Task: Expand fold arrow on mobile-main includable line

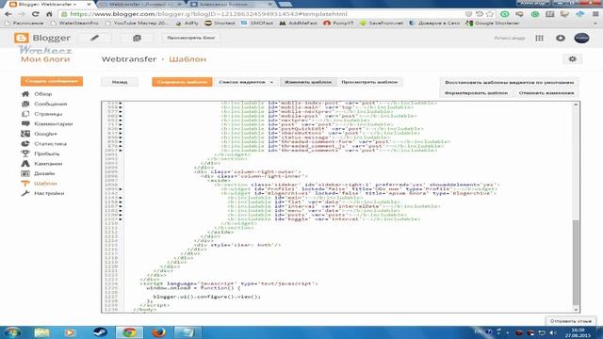Action: point(121,107)
